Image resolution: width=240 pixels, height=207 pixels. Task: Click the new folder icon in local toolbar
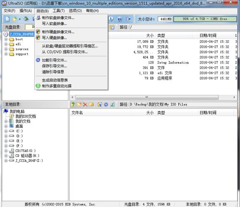coord(79,105)
